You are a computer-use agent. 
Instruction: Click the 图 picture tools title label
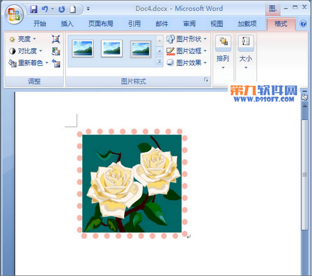273,9
